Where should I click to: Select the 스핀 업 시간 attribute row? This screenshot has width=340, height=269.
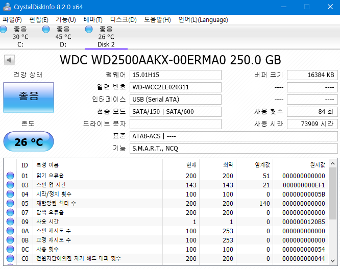[166, 185]
